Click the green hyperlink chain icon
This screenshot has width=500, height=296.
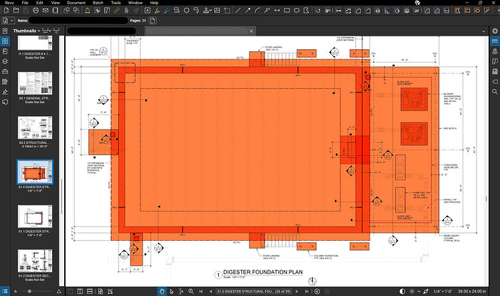click(117, 11)
